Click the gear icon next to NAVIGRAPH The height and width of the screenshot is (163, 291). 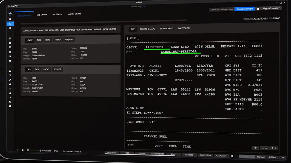(x=232, y=156)
